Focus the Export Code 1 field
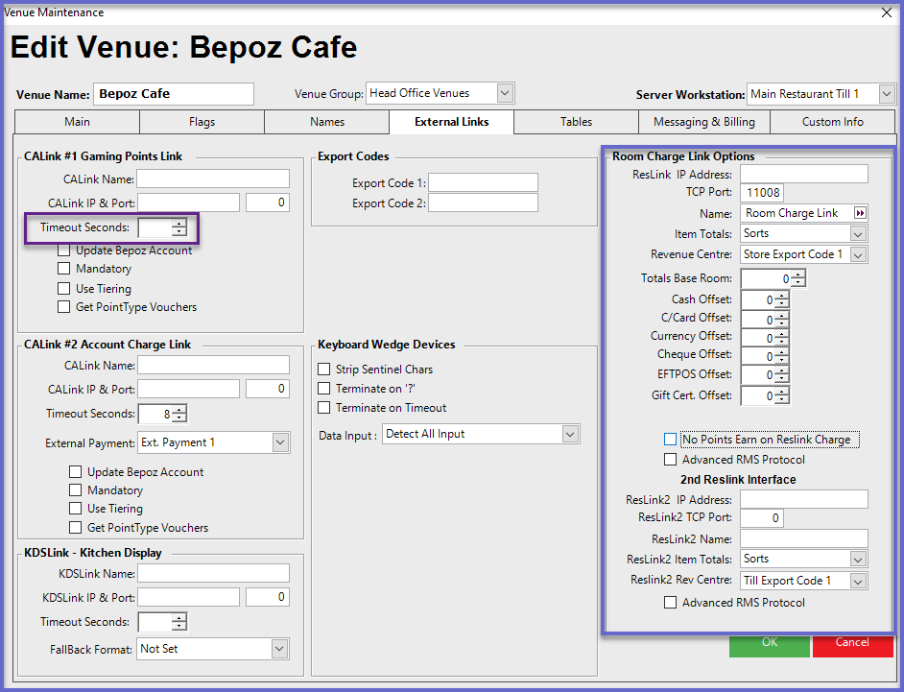This screenshot has height=692, width=904. point(483,182)
